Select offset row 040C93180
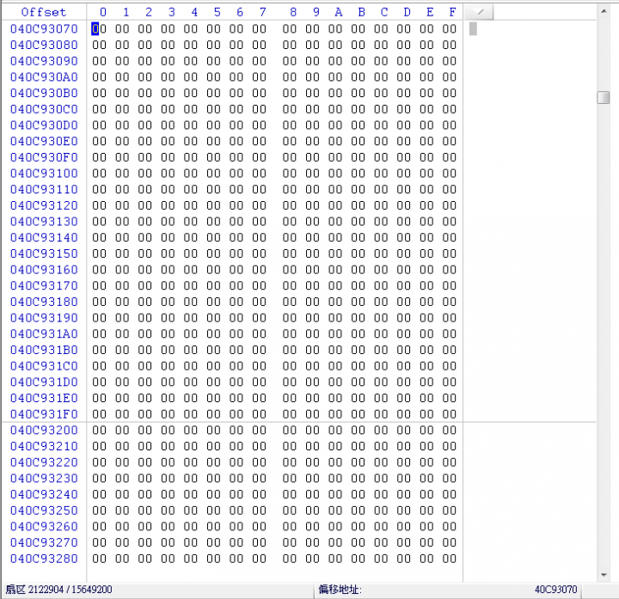Viewport: 619px width, 599px height. coord(44,302)
